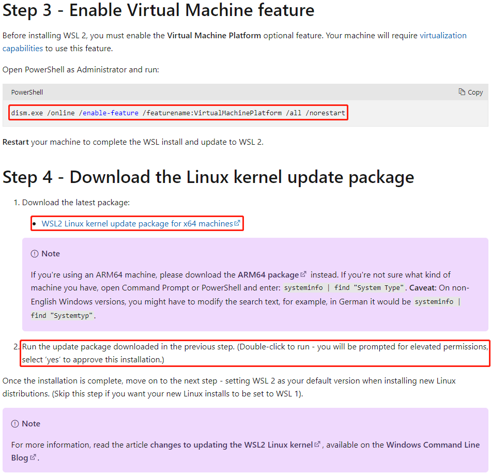Download the WSL2 kernel update package for x64 machines
Screen dimensions: 491x475
tap(137, 224)
